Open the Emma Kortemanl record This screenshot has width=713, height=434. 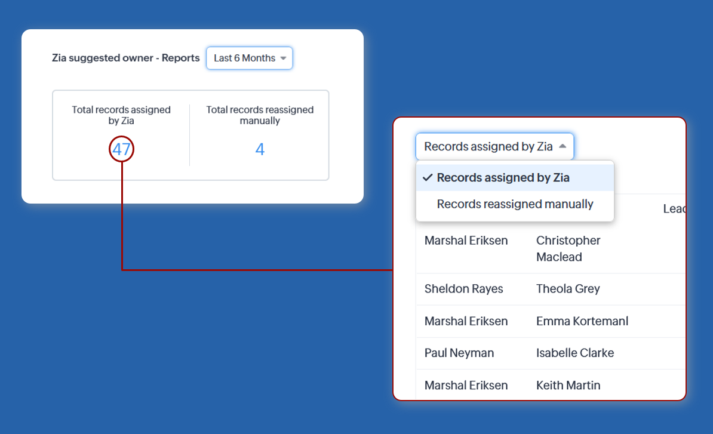[582, 321]
